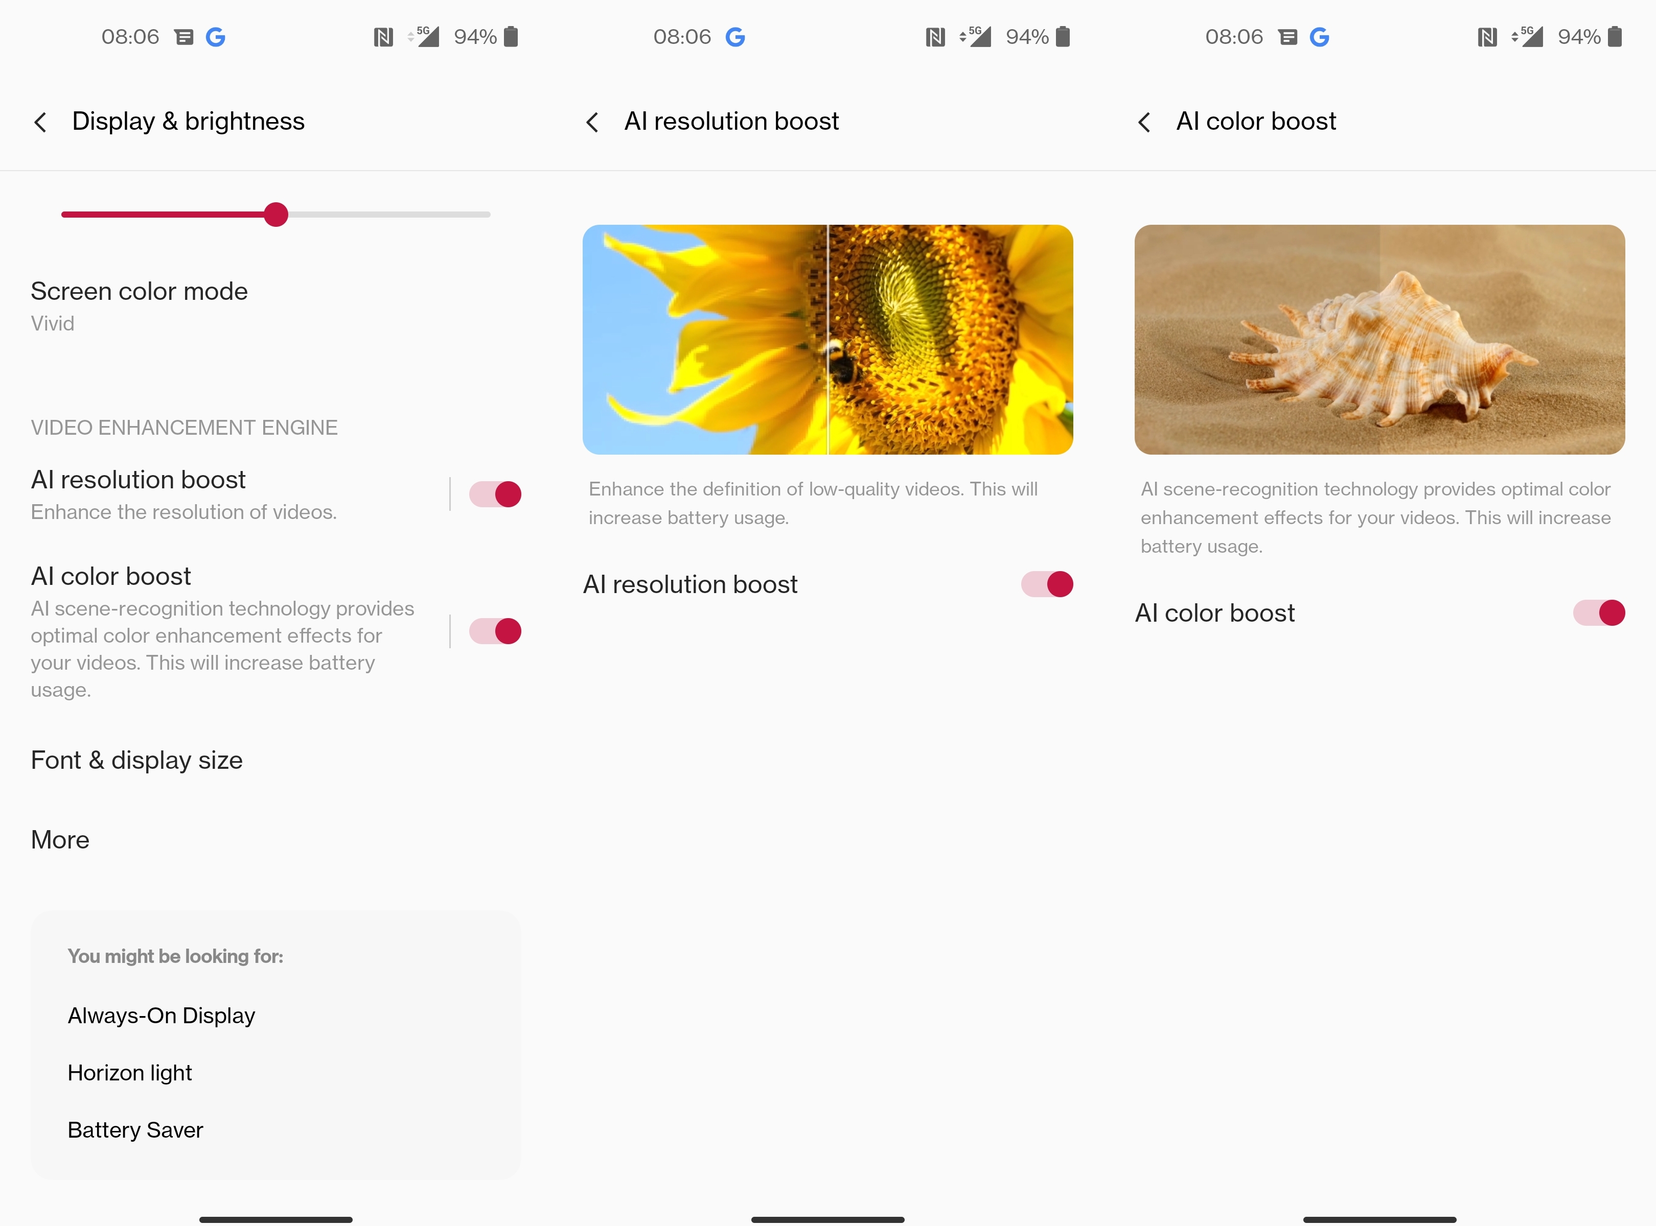Tap Google icon in first status bar
1656x1226 pixels.
click(x=215, y=36)
